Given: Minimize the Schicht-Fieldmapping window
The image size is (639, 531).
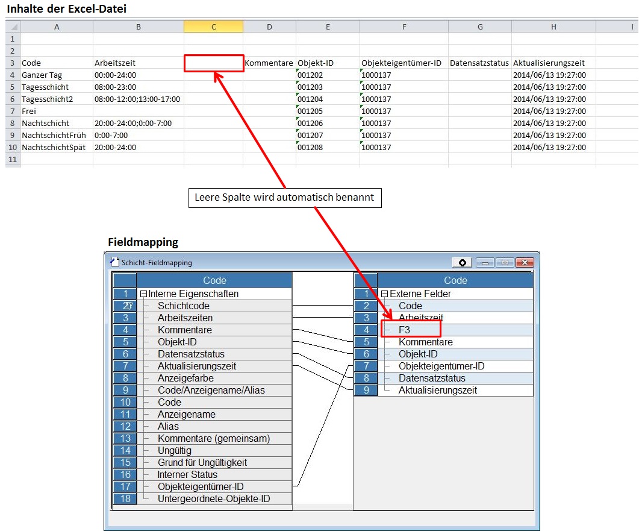Looking at the screenshot, I should [x=485, y=262].
